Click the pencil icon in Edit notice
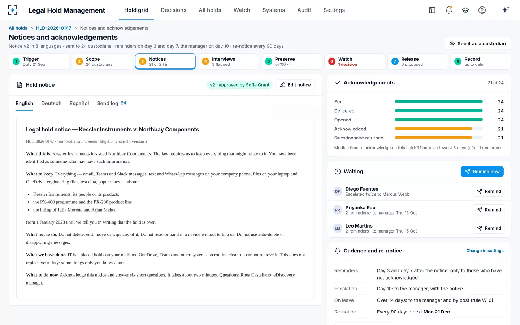Image resolution: width=520 pixels, height=325 pixels. (x=282, y=85)
